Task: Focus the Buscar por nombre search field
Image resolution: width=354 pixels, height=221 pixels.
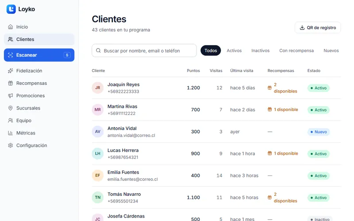Action: coord(144,50)
